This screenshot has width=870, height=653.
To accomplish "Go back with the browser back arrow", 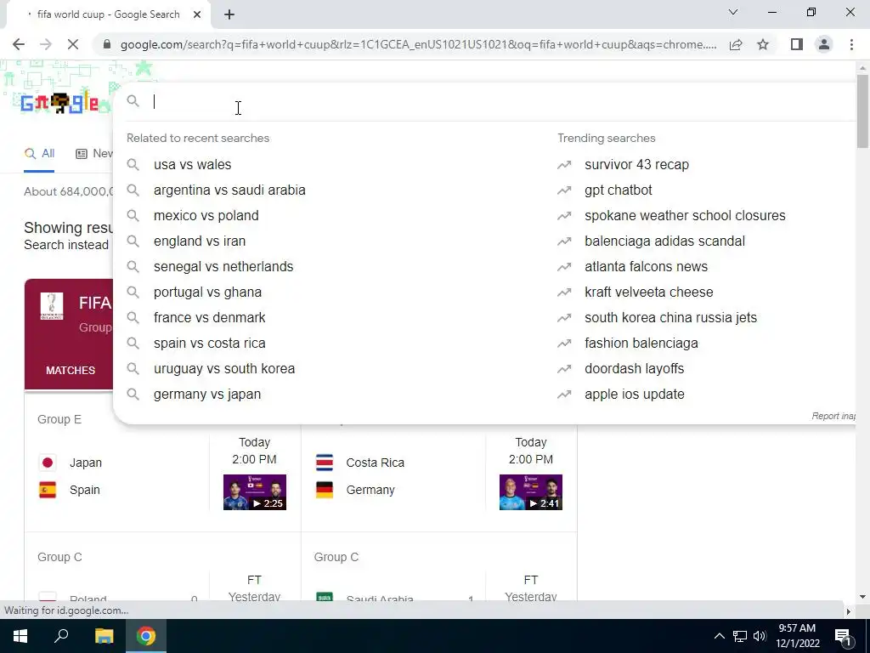I will tap(19, 44).
